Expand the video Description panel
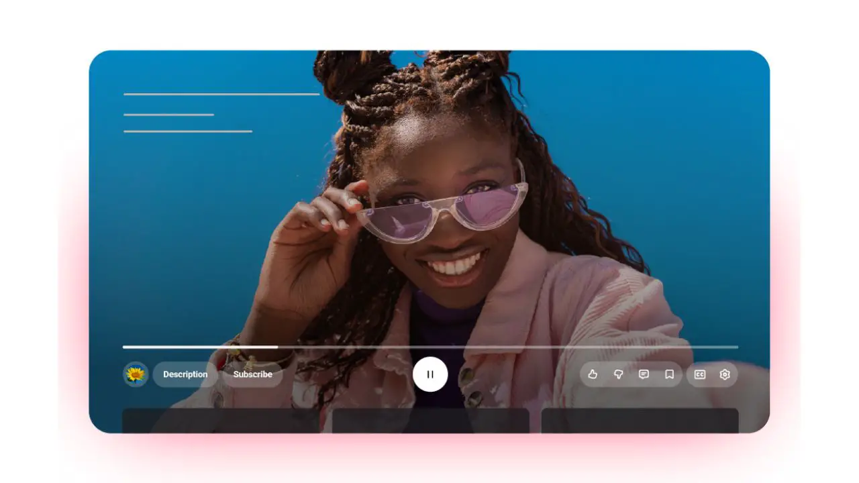The height and width of the screenshot is (483, 859). click(x=185, y=374)
